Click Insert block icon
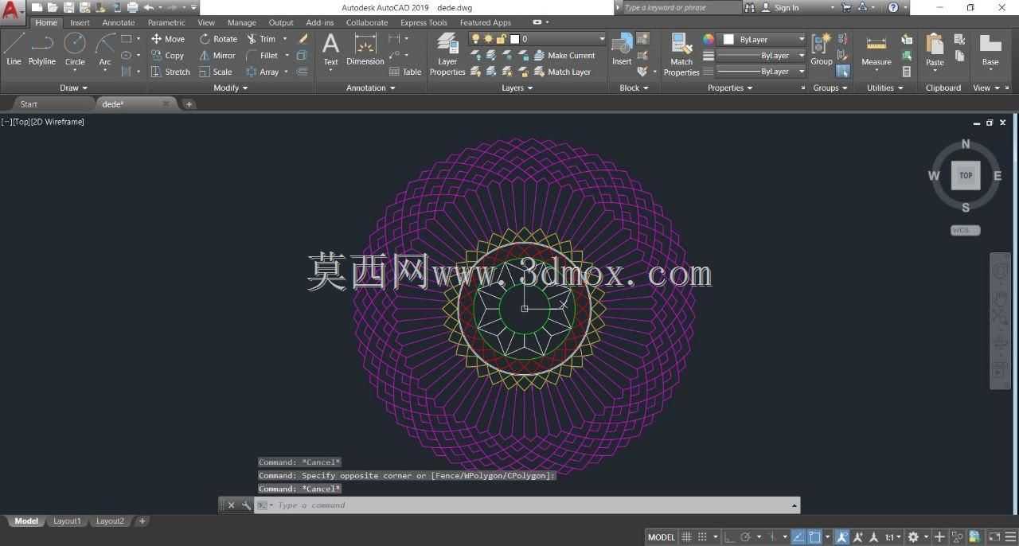The image size is (1019, 546). click(x=622, y=49)
